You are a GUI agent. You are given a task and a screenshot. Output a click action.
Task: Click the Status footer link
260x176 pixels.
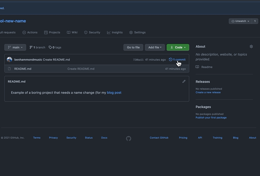tap(89, 138)
